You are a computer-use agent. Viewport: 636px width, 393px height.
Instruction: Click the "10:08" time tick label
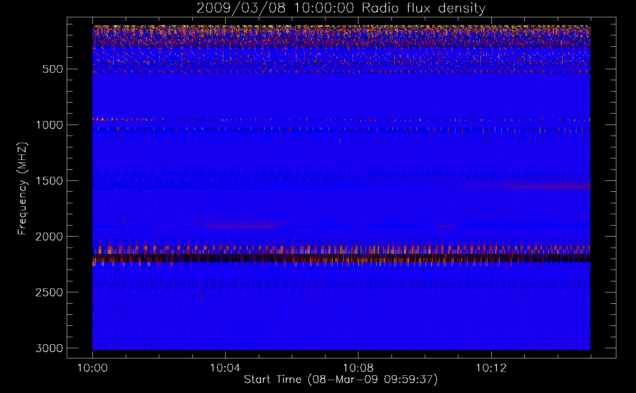[358, 368]
